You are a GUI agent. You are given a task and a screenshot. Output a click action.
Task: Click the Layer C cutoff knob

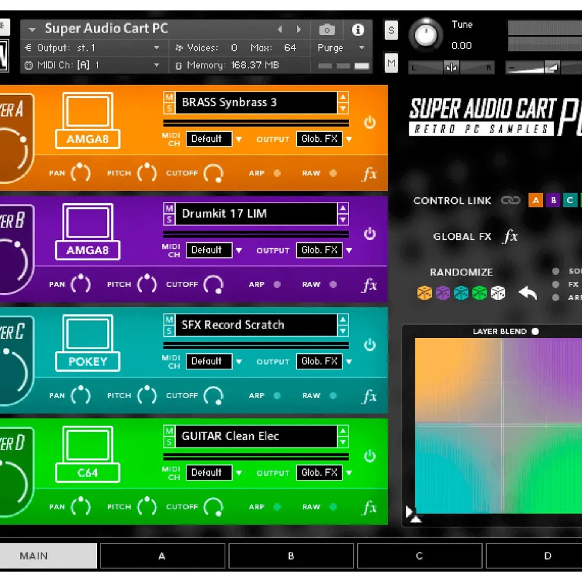(214, 396)
